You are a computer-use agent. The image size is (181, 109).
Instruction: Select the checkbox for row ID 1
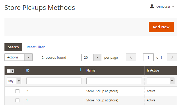pyautogui.click(x=17, y=100)
